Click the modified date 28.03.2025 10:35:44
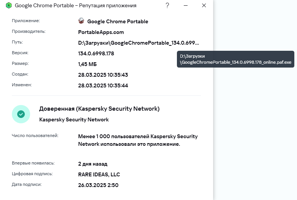This screenshot has width=297, height=200. click(103, 85)
